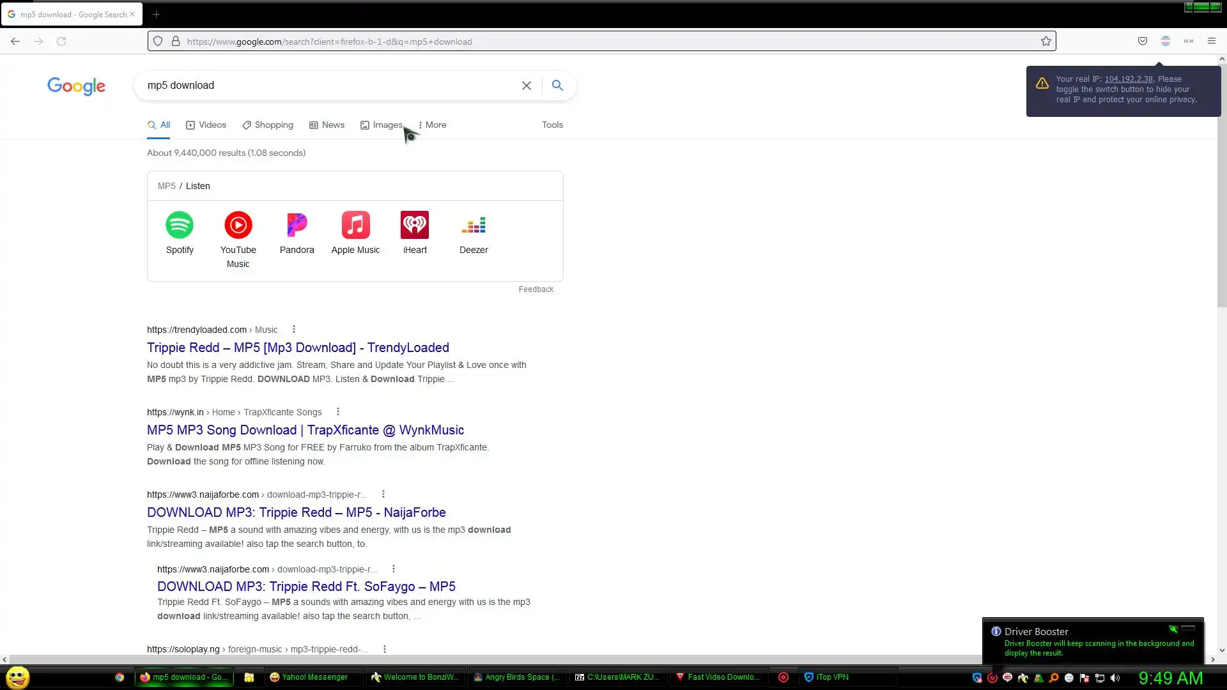
Task: Open Apple Music icon
Action: (355, 225)
